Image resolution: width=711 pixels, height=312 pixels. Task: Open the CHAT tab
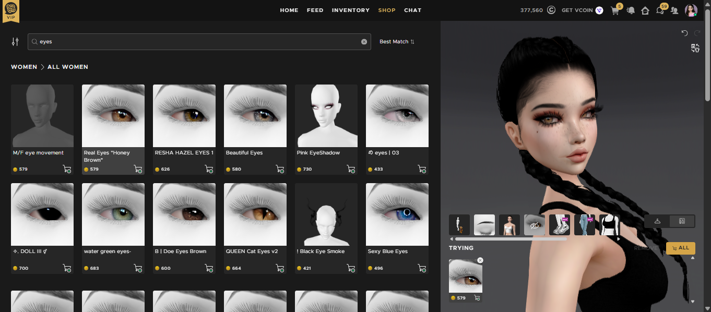point(412,10)
